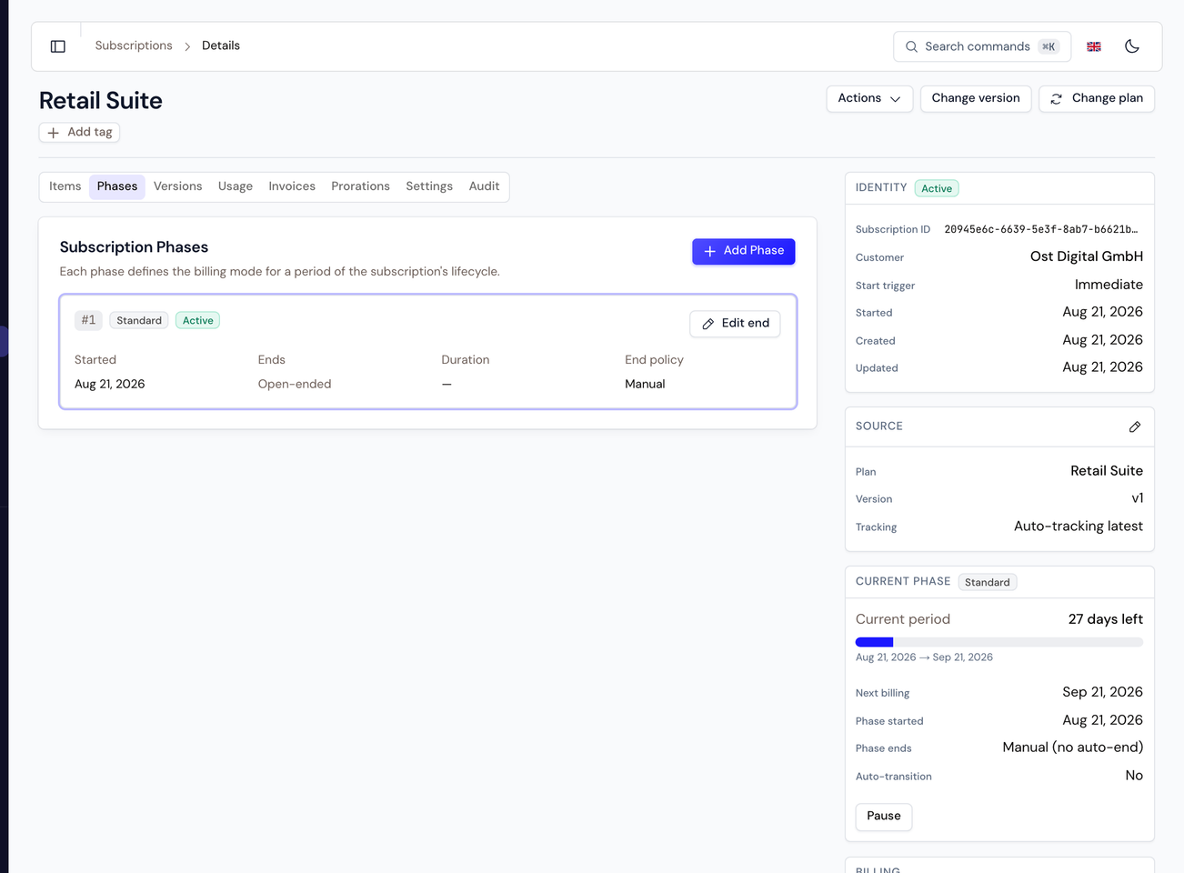Screen dimensions: 1184x873
Task: Click the truncated Subscription ID value
Action: (x=1041, y=229)
